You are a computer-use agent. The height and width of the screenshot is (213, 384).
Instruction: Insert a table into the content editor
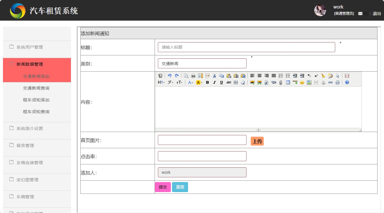point(287,82)
